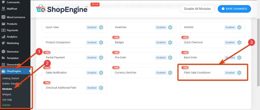260x110 pixels.
Task: Toggle Currency Switcher Enabled status
Action: click(161, 73)
